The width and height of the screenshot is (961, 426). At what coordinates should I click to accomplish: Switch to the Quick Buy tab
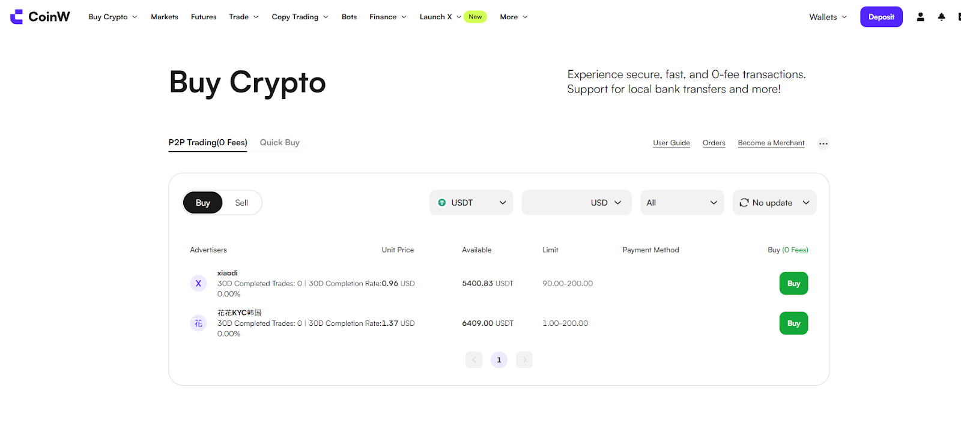pyautogui.click(x=279, y=143)
